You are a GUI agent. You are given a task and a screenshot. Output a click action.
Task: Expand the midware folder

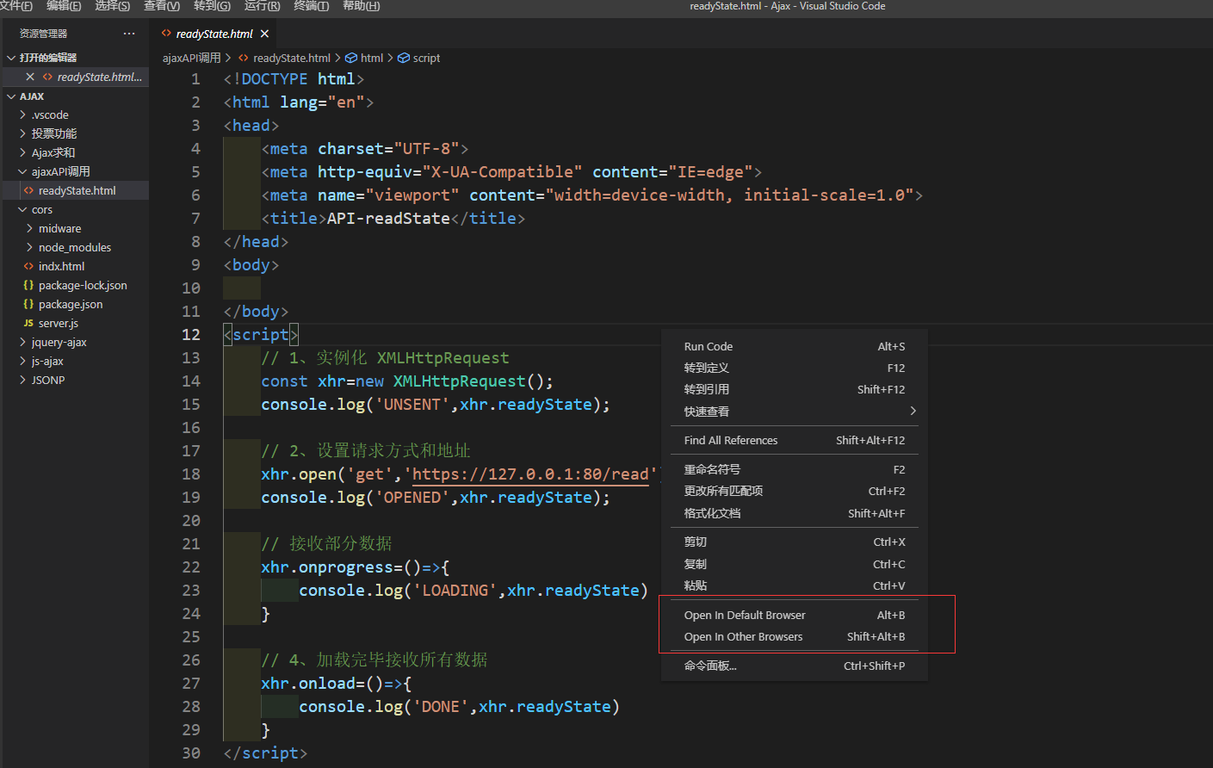(x=29, y=228)
